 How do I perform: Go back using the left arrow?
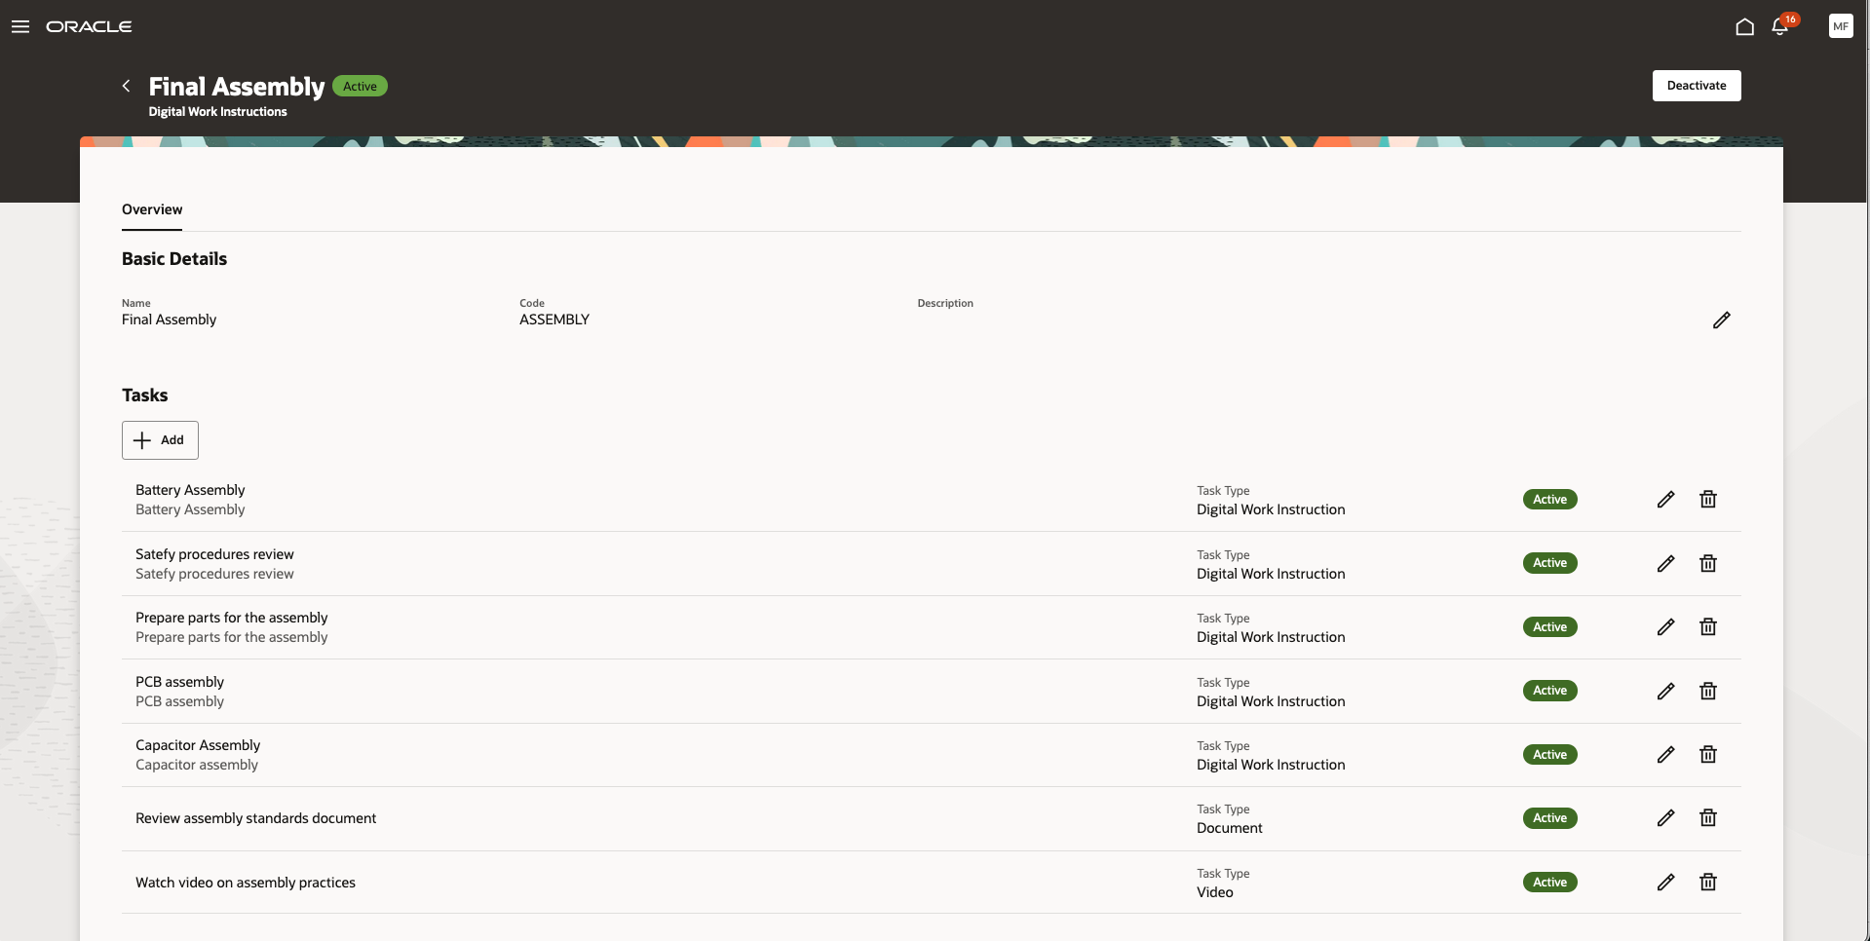126,86
